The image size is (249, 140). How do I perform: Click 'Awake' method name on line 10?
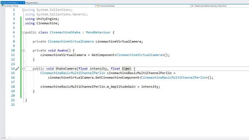click(62, 51)
